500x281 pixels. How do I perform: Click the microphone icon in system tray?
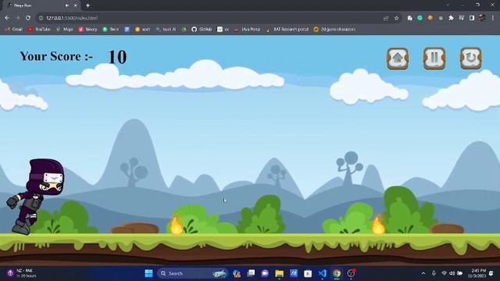tap(434, 273)
